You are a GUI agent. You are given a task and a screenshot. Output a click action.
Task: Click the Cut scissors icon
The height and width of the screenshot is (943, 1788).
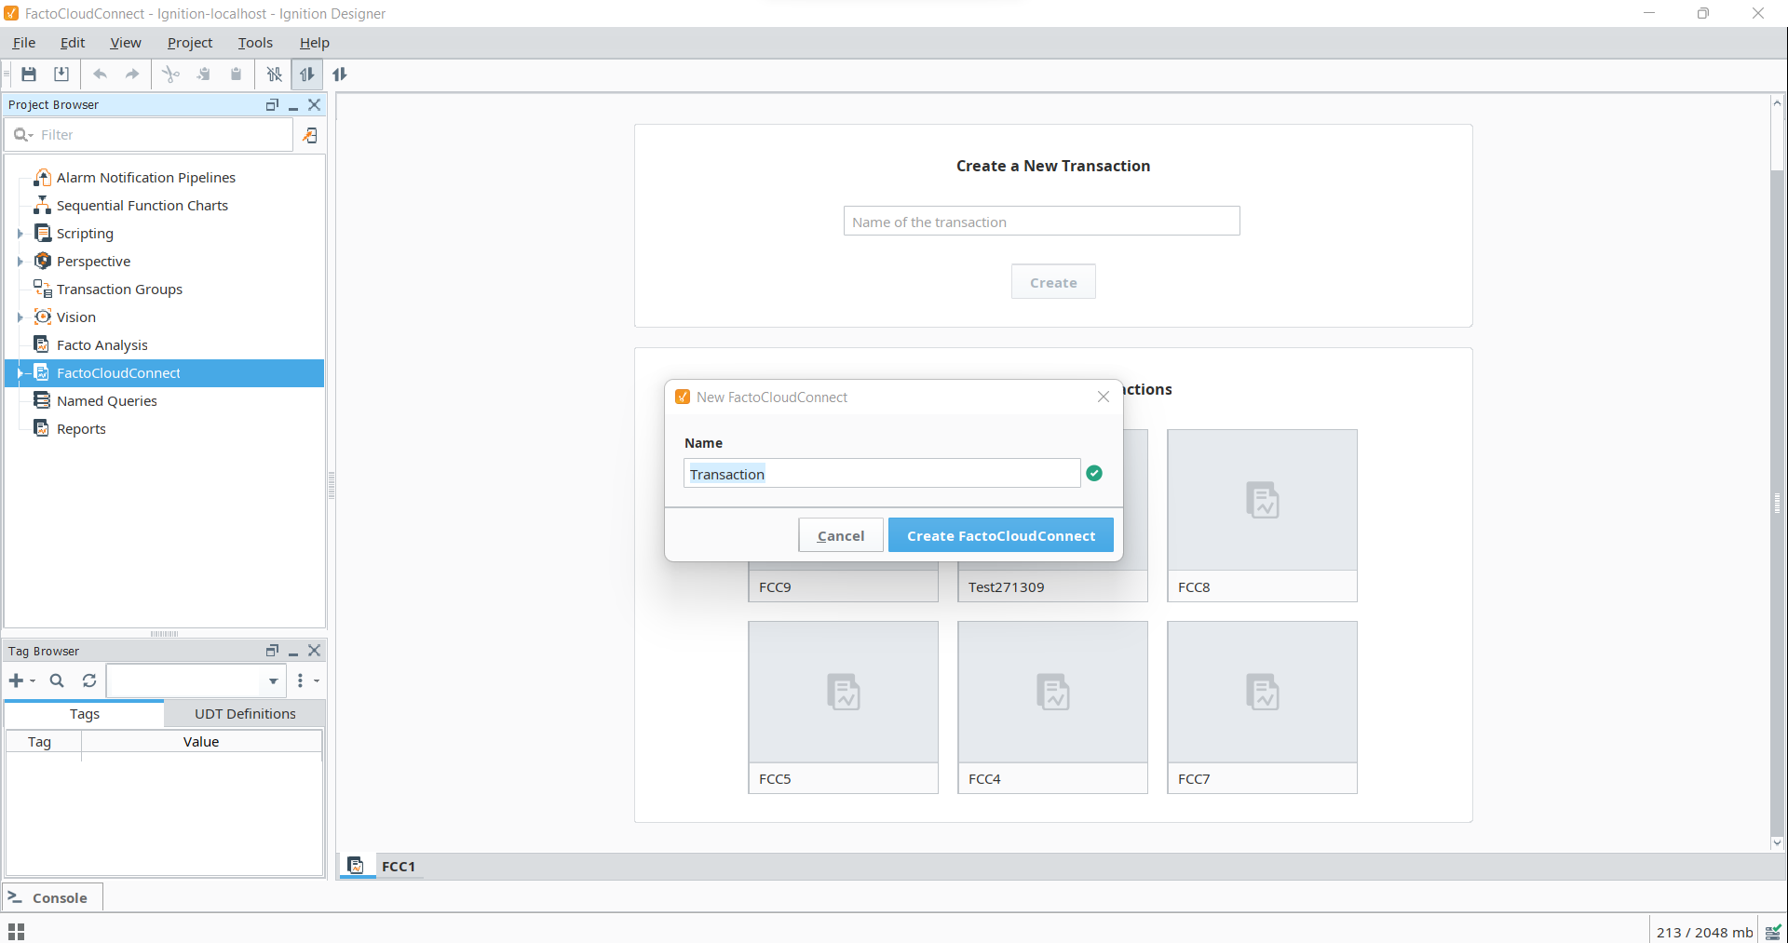[170, 74]
